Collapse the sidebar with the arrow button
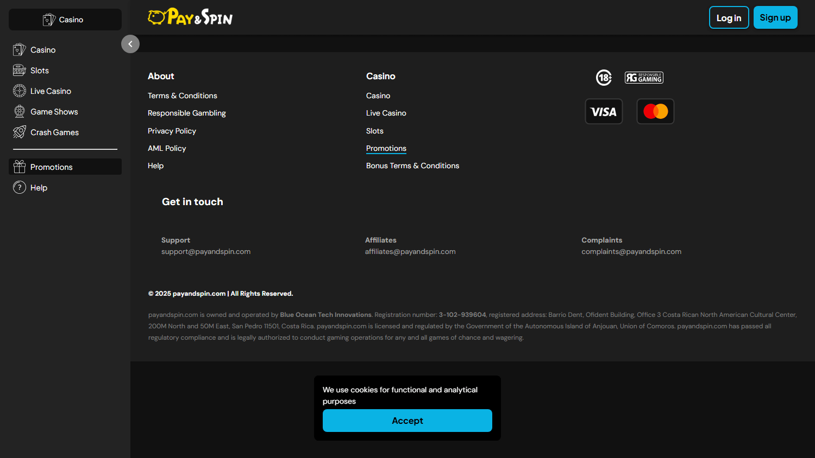This screenshot has width=815, height=458. (x=130, y=44)
